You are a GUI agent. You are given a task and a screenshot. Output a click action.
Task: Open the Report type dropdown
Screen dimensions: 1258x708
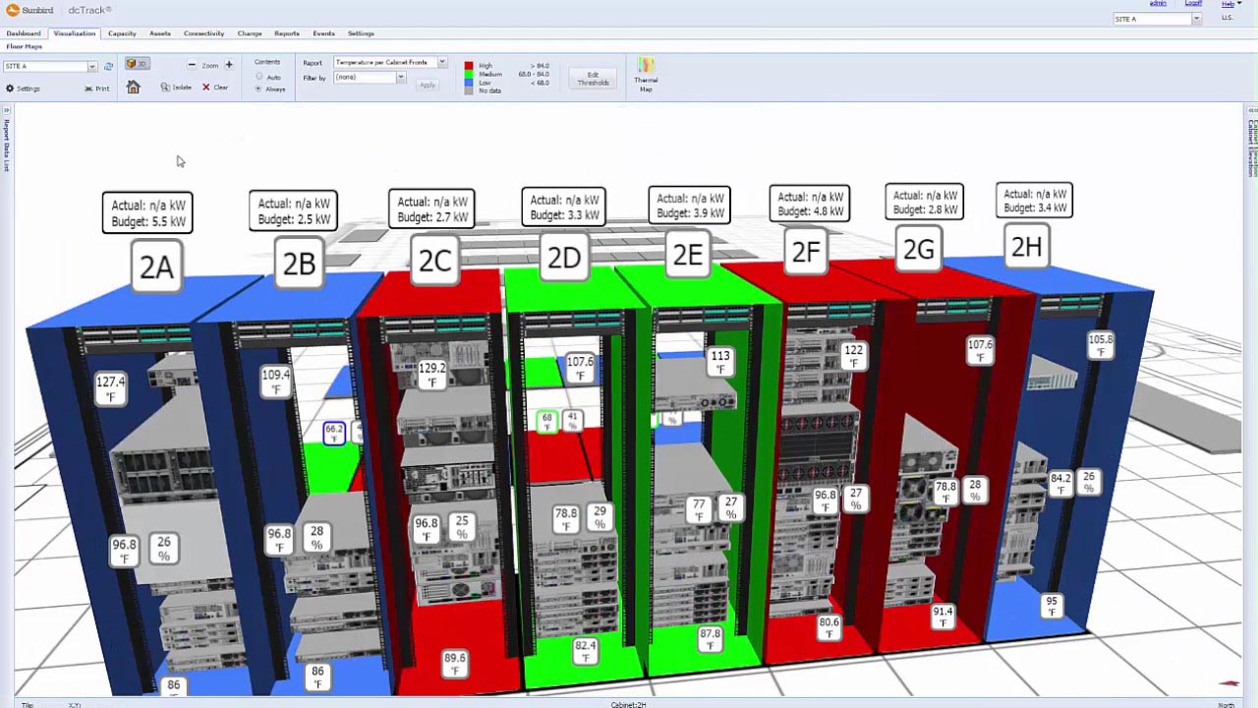click(x=390, y=63)
